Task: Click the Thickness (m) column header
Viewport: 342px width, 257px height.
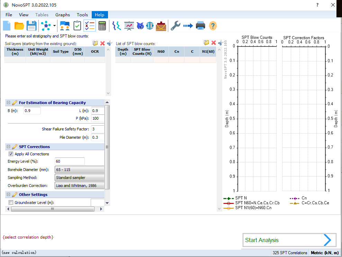Action: pos(15,52)
